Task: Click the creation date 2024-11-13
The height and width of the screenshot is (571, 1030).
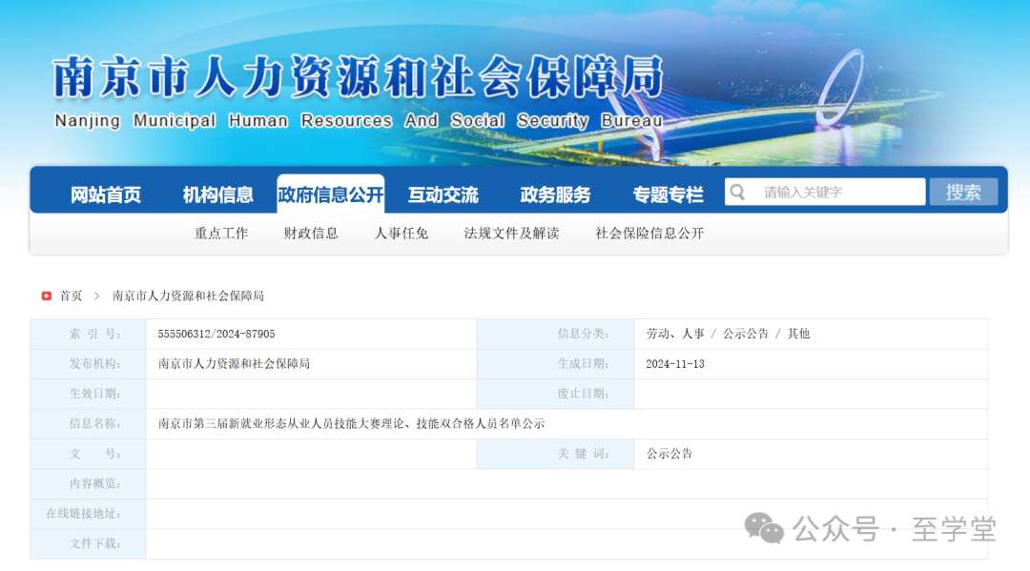Action: pos(675,364)
